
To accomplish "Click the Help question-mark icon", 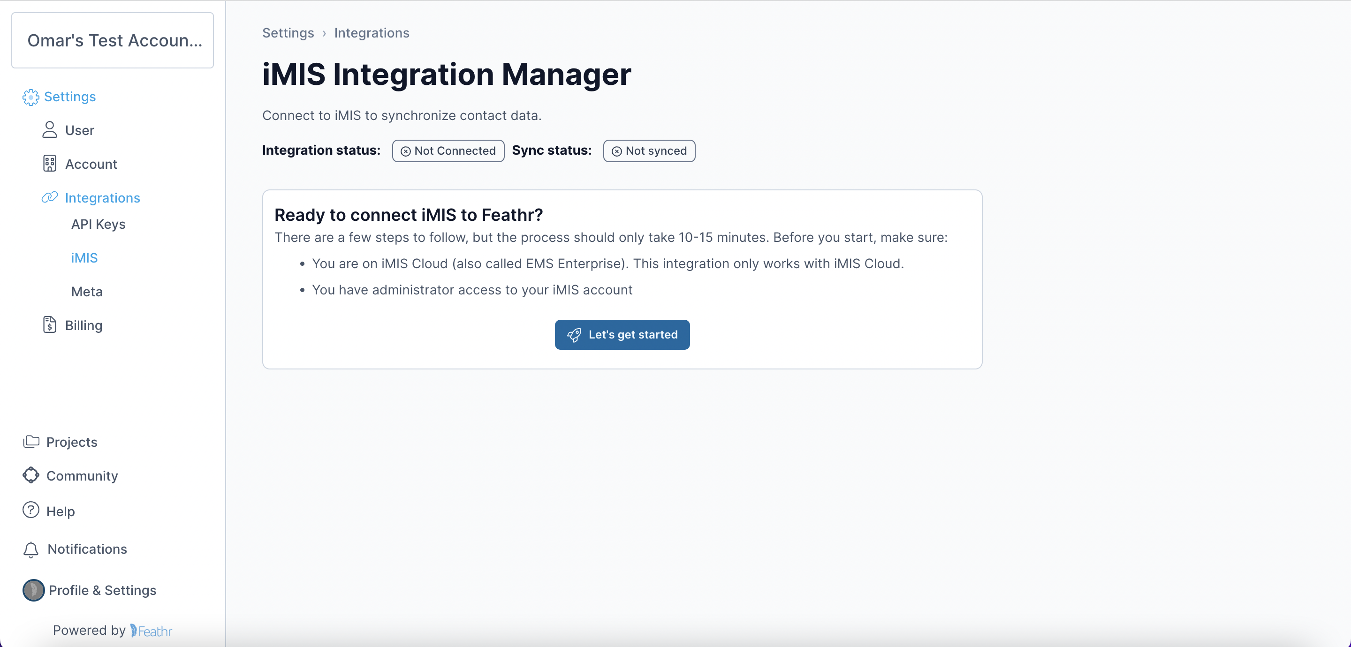I will [x=31, y=510].
